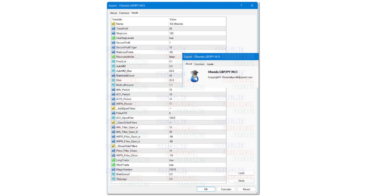
Task: Edit the StopLoss value field 120
Action: tap(171, 33)
